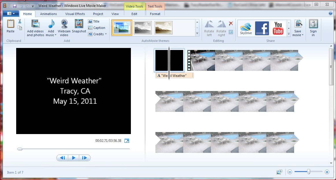Click the Webcam video icon
336x180 pixels.
64,28
